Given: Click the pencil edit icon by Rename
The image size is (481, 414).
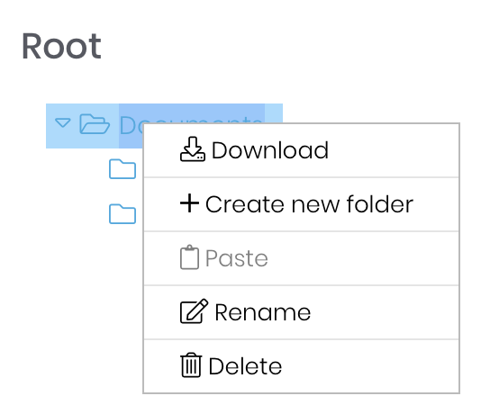Looking at the screenshot, I should point(194,311).
